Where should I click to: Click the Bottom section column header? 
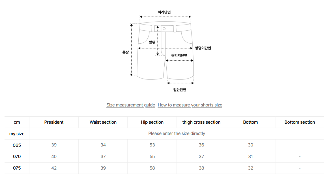pyautogui.click(x=300, y=122)
